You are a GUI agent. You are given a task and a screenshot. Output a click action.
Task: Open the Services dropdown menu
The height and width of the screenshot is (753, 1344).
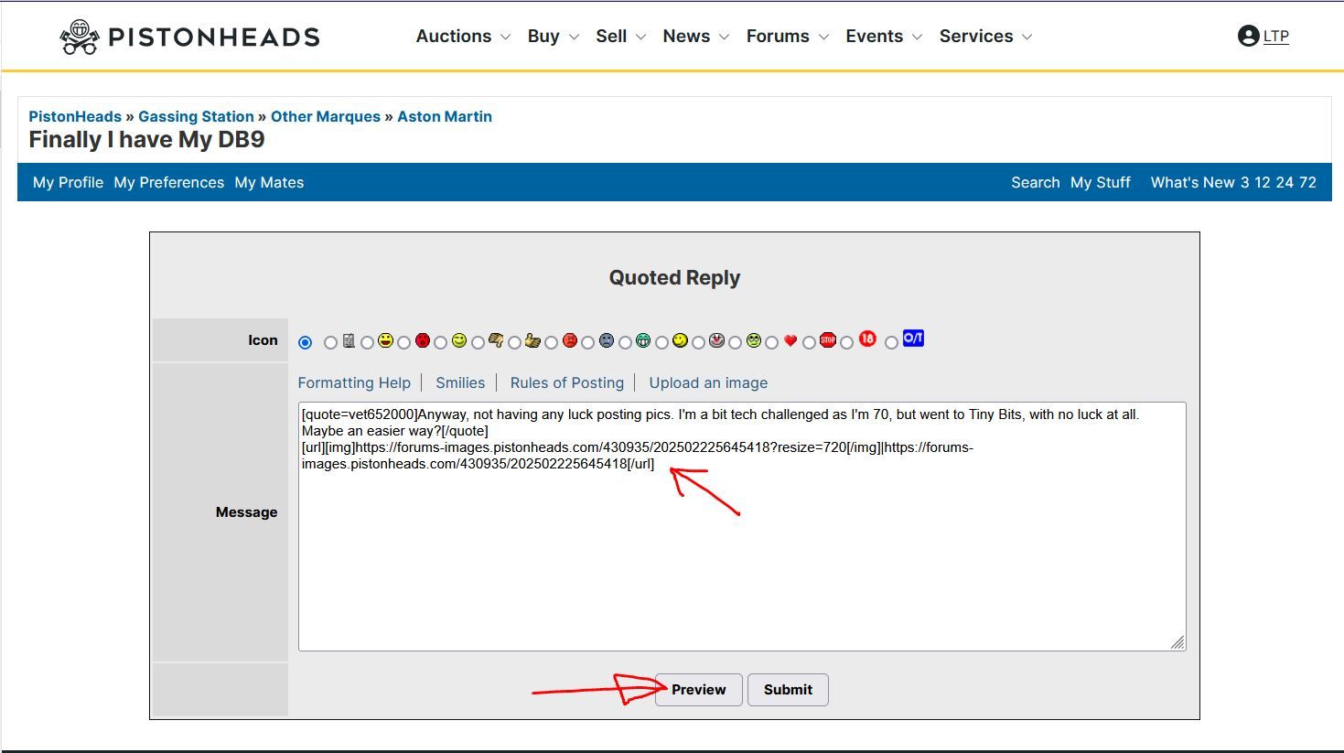[x=985, y=37]
